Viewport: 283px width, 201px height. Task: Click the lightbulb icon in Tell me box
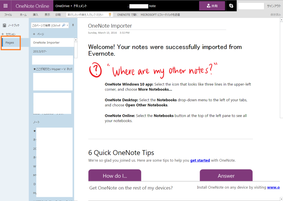[110, 15]
